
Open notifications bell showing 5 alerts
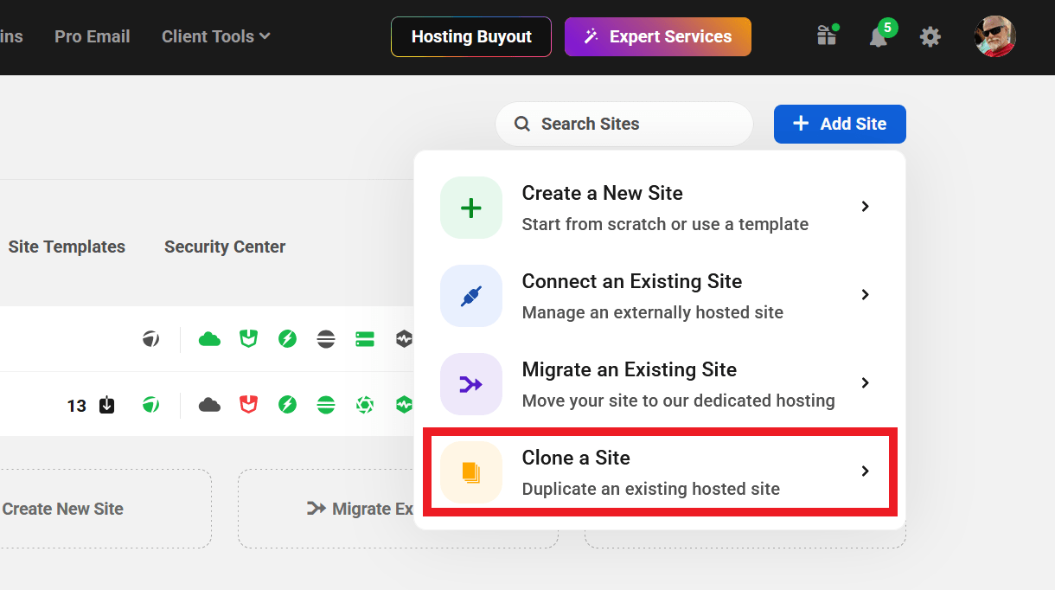point(879,37)
